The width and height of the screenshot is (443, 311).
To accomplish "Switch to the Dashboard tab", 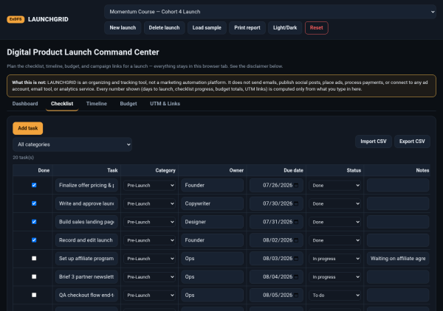I will pyautogui.click(x=25, y=104).
